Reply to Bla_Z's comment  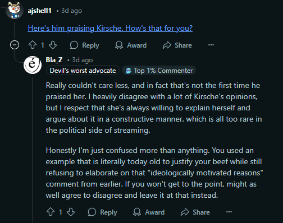point(102,212)
